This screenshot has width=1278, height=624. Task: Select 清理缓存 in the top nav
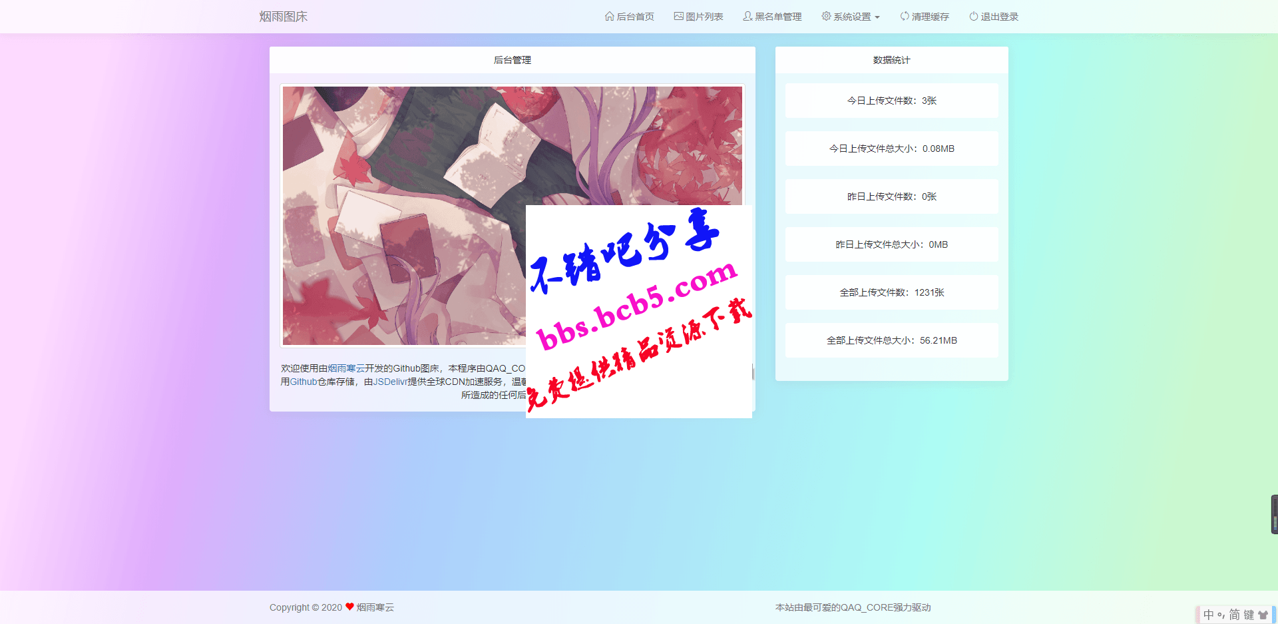925,17
